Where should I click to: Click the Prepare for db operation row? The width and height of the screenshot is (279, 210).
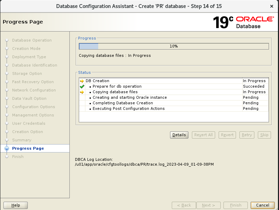coord(174,86)
